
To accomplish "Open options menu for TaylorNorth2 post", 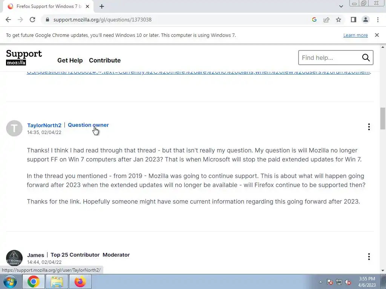I will click(369, 127).
